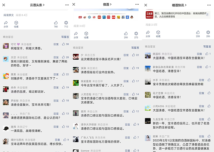This screenshot has height=152, width=214.
Task: Open 甜果's avatar
Action: [148, 138]
